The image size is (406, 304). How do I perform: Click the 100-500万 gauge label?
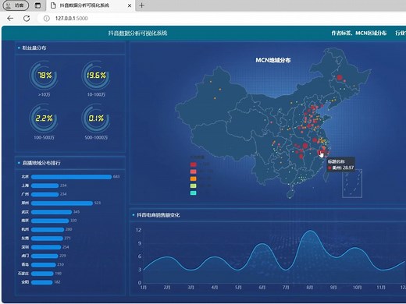44,137
